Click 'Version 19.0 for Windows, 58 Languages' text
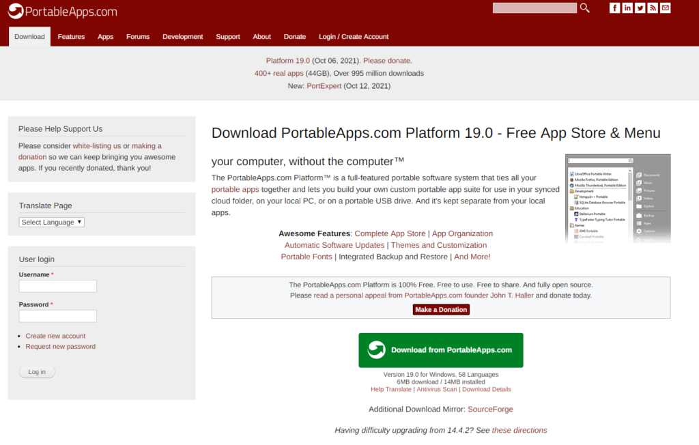 [x=441, y=375]
